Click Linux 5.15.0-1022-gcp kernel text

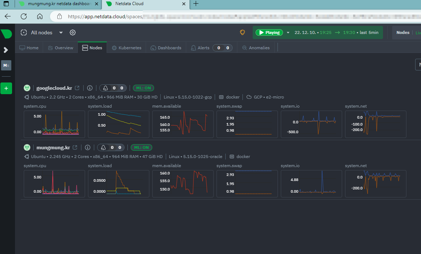point(188,97)
